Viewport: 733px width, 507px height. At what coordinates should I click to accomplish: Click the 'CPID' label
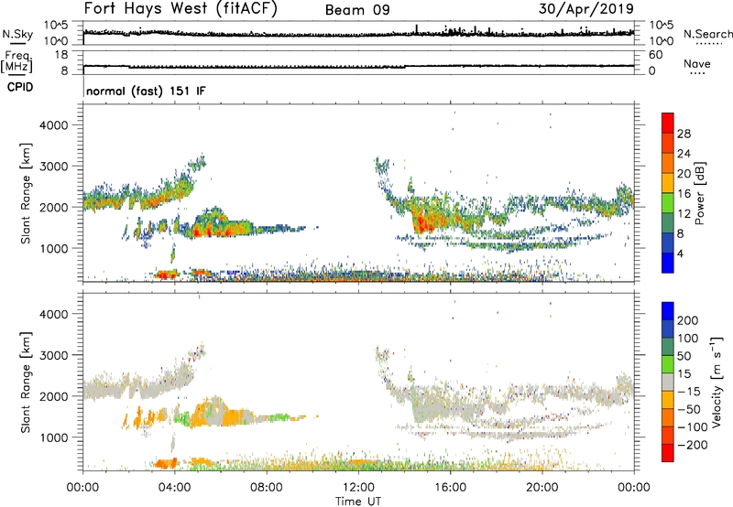tap(20, 87)
